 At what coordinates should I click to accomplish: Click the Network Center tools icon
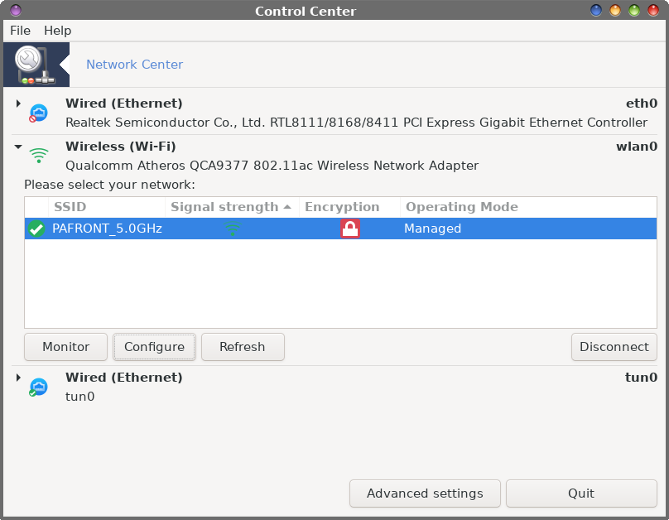point(36,65)
